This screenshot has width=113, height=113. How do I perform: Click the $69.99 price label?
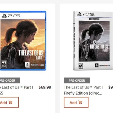45,87
